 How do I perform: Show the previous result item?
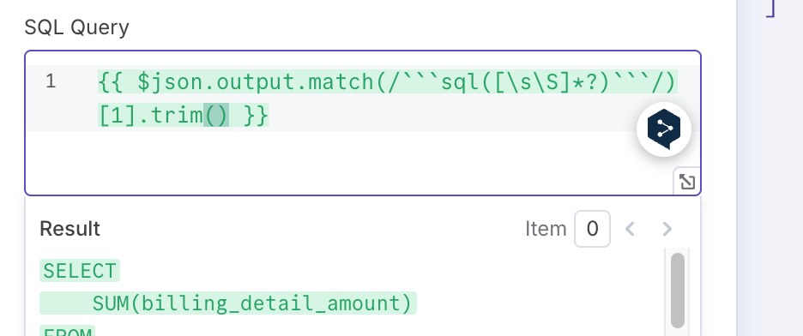point(630,229)
